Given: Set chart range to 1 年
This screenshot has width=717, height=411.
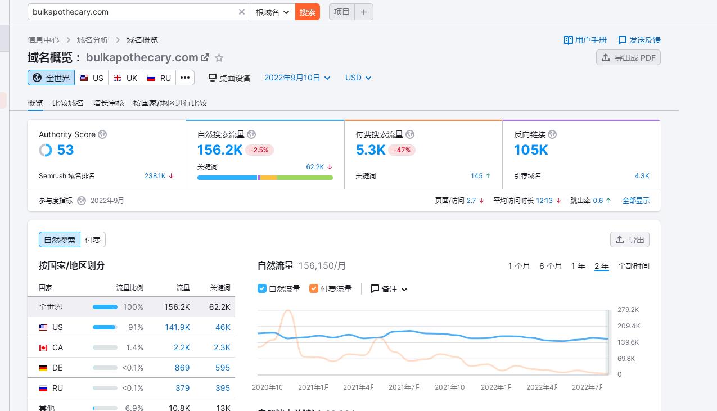Looking at the screenshot, I should point(578,266).
